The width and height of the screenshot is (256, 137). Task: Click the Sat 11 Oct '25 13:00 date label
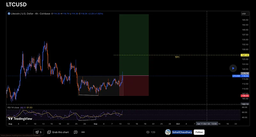pyautogui.click(x=207, y=124)
